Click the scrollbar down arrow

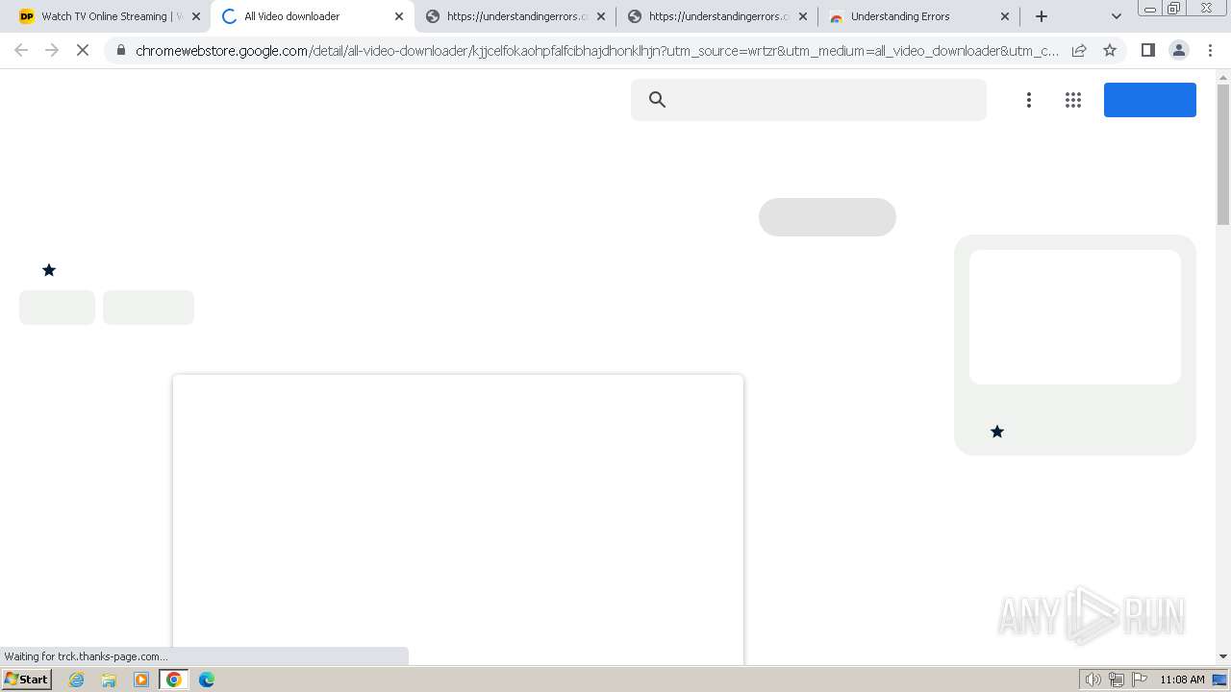[x=1223, y=656]
